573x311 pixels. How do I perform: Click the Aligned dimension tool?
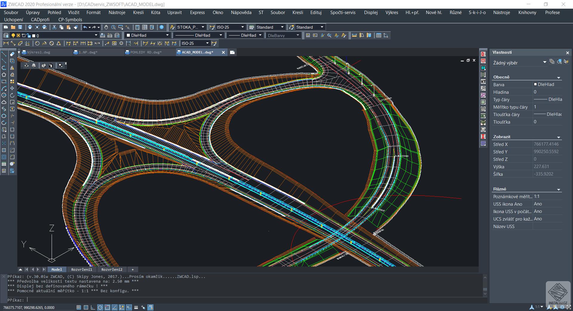(x=13, y=43)
